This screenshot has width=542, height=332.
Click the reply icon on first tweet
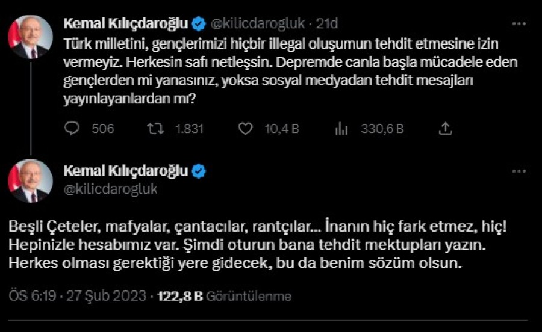point(72,128)
